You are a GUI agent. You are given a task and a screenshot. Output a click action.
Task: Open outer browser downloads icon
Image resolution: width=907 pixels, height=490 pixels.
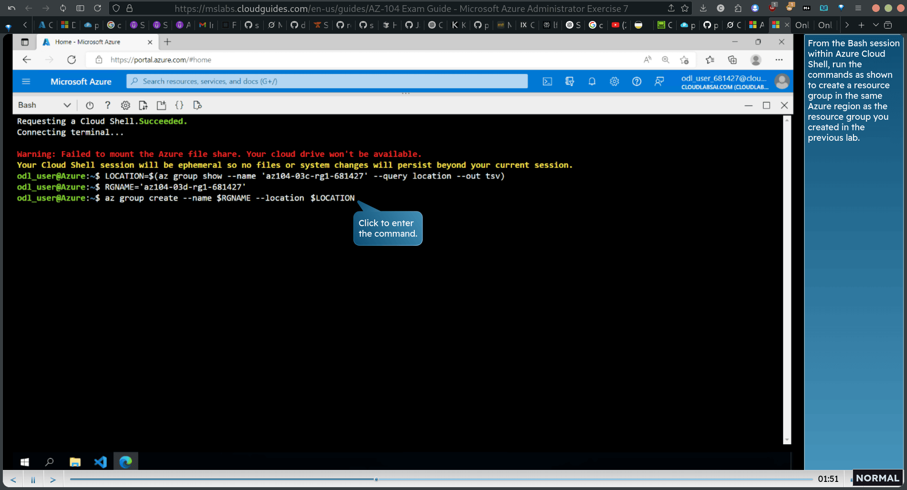tap(703, 8)
